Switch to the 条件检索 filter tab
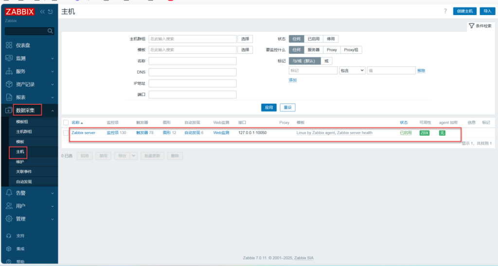Screen dimensions: 498x266 click(480, 26)
